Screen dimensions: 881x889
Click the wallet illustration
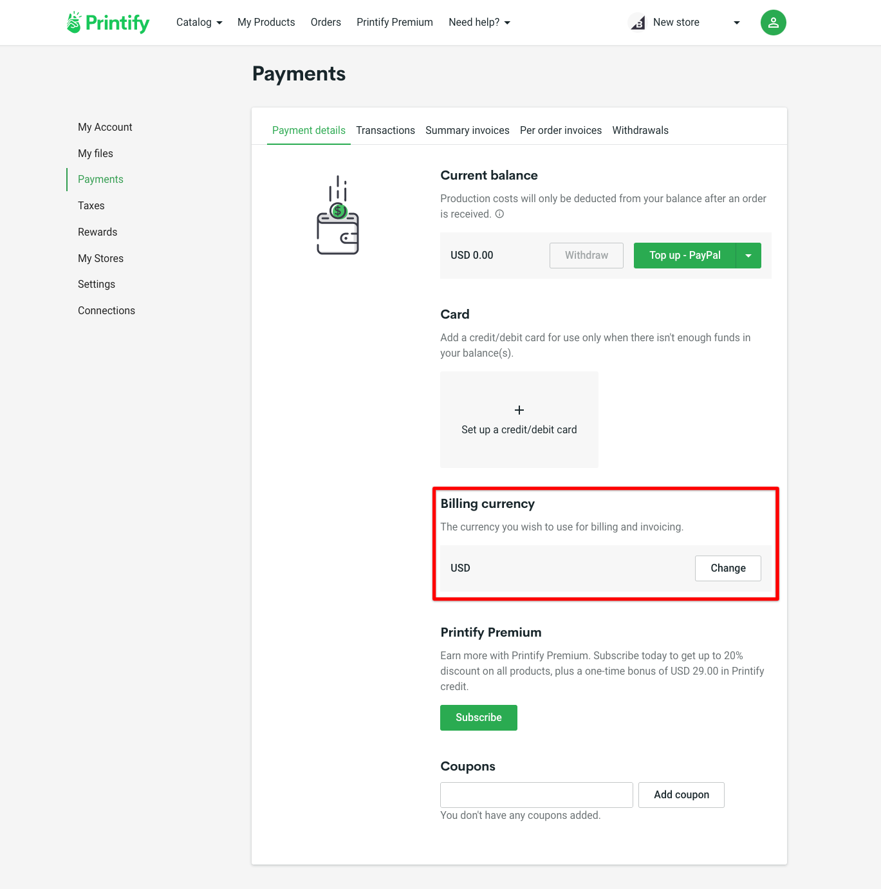point(338,216)
